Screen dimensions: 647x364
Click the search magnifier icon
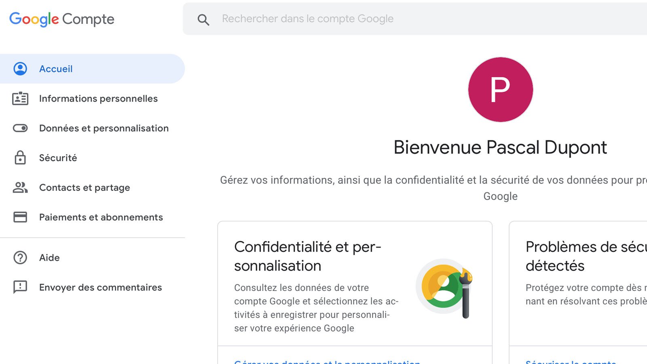click(203, 19)
